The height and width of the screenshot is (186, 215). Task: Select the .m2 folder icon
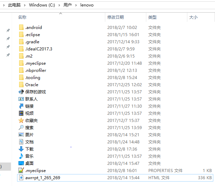tap(21, 56)
